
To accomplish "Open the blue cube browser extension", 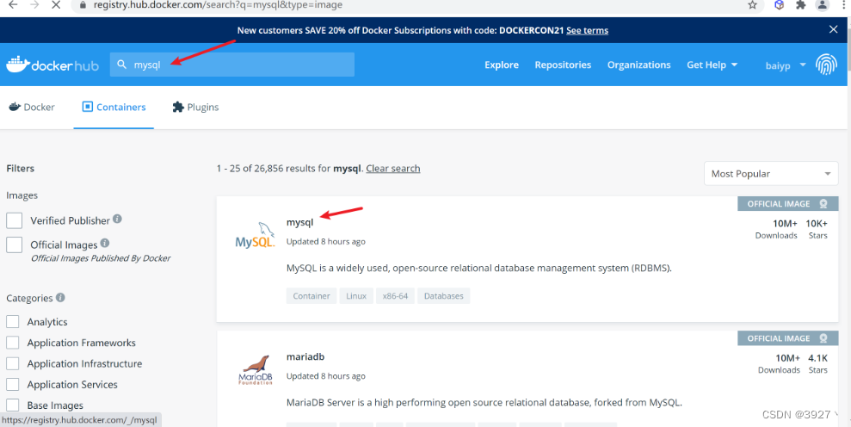I will (780, 5).
